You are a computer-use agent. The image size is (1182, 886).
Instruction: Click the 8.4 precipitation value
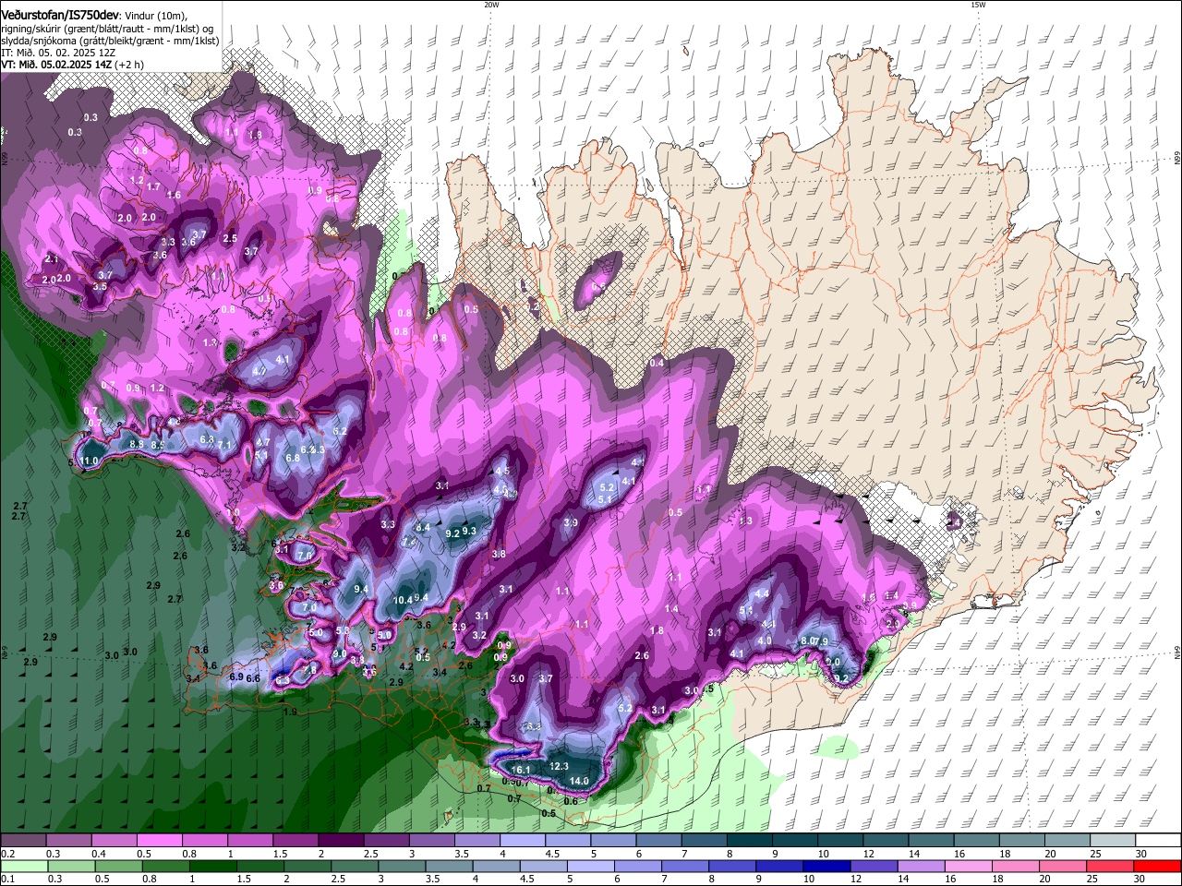point(423,527)
